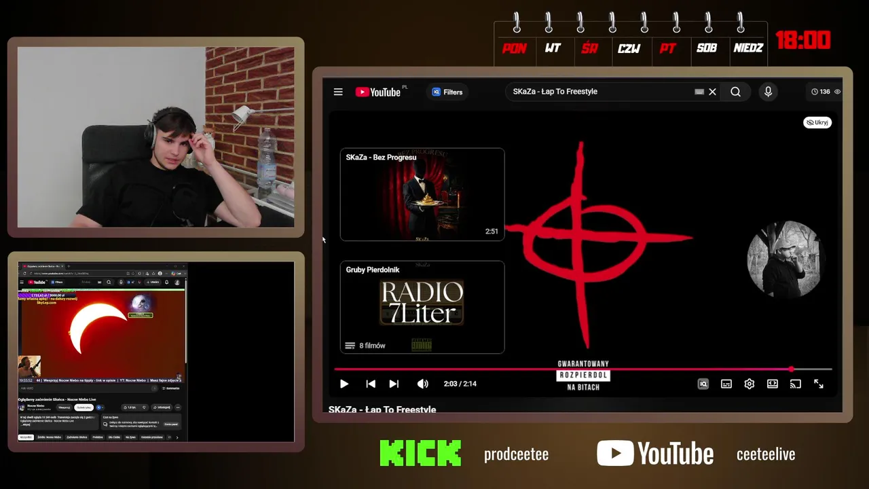Image resolution: width=869 pixels, height=489 pixels.
Task: Skip to the next video
Action: point(394,384)
